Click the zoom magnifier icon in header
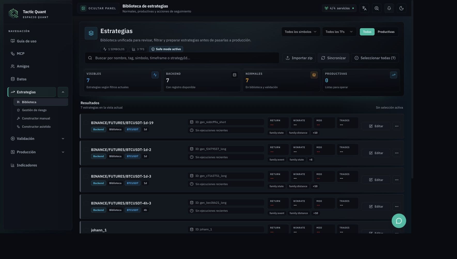 (377, 8)
